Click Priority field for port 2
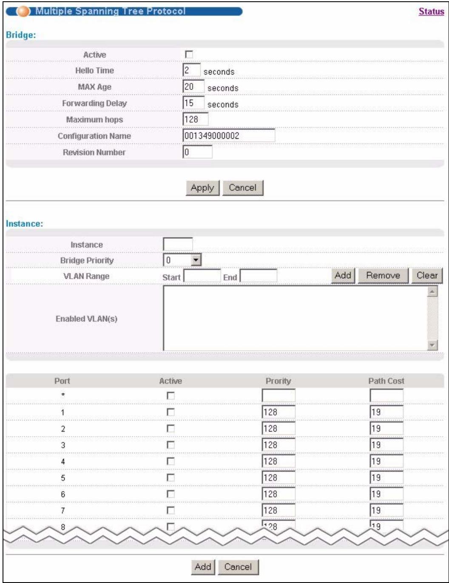This screenshot has height=583, width=449. click(278, 429)
